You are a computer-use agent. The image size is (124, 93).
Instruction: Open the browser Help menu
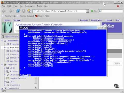click(x=46, y=6)
